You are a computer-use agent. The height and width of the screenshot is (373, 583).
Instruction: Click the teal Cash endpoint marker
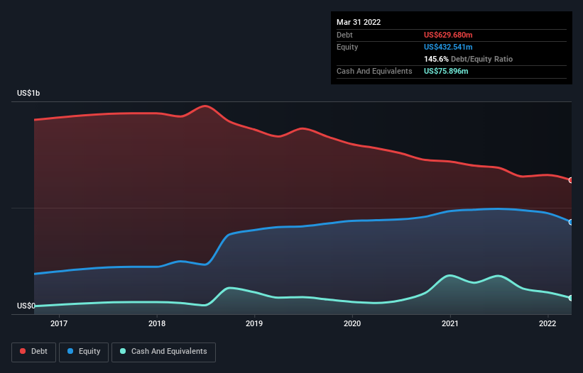[571, 298]
